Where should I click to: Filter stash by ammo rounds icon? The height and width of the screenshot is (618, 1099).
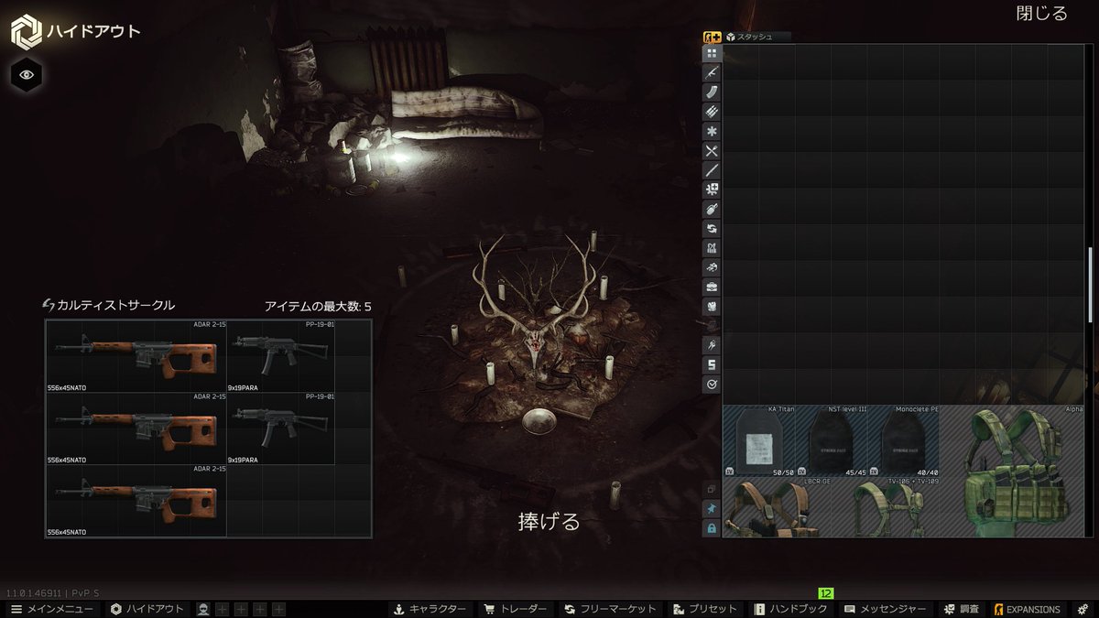pyautogui.click(x=712, y=112)
